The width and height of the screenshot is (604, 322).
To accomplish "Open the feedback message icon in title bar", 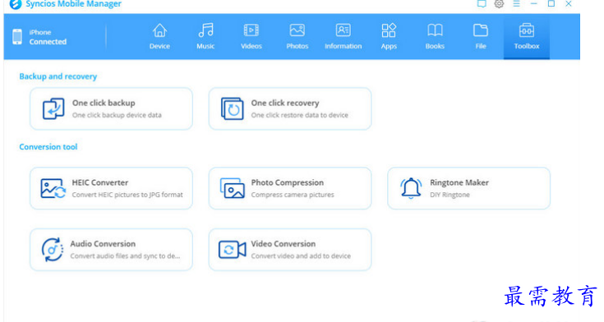I will point(481,4).
